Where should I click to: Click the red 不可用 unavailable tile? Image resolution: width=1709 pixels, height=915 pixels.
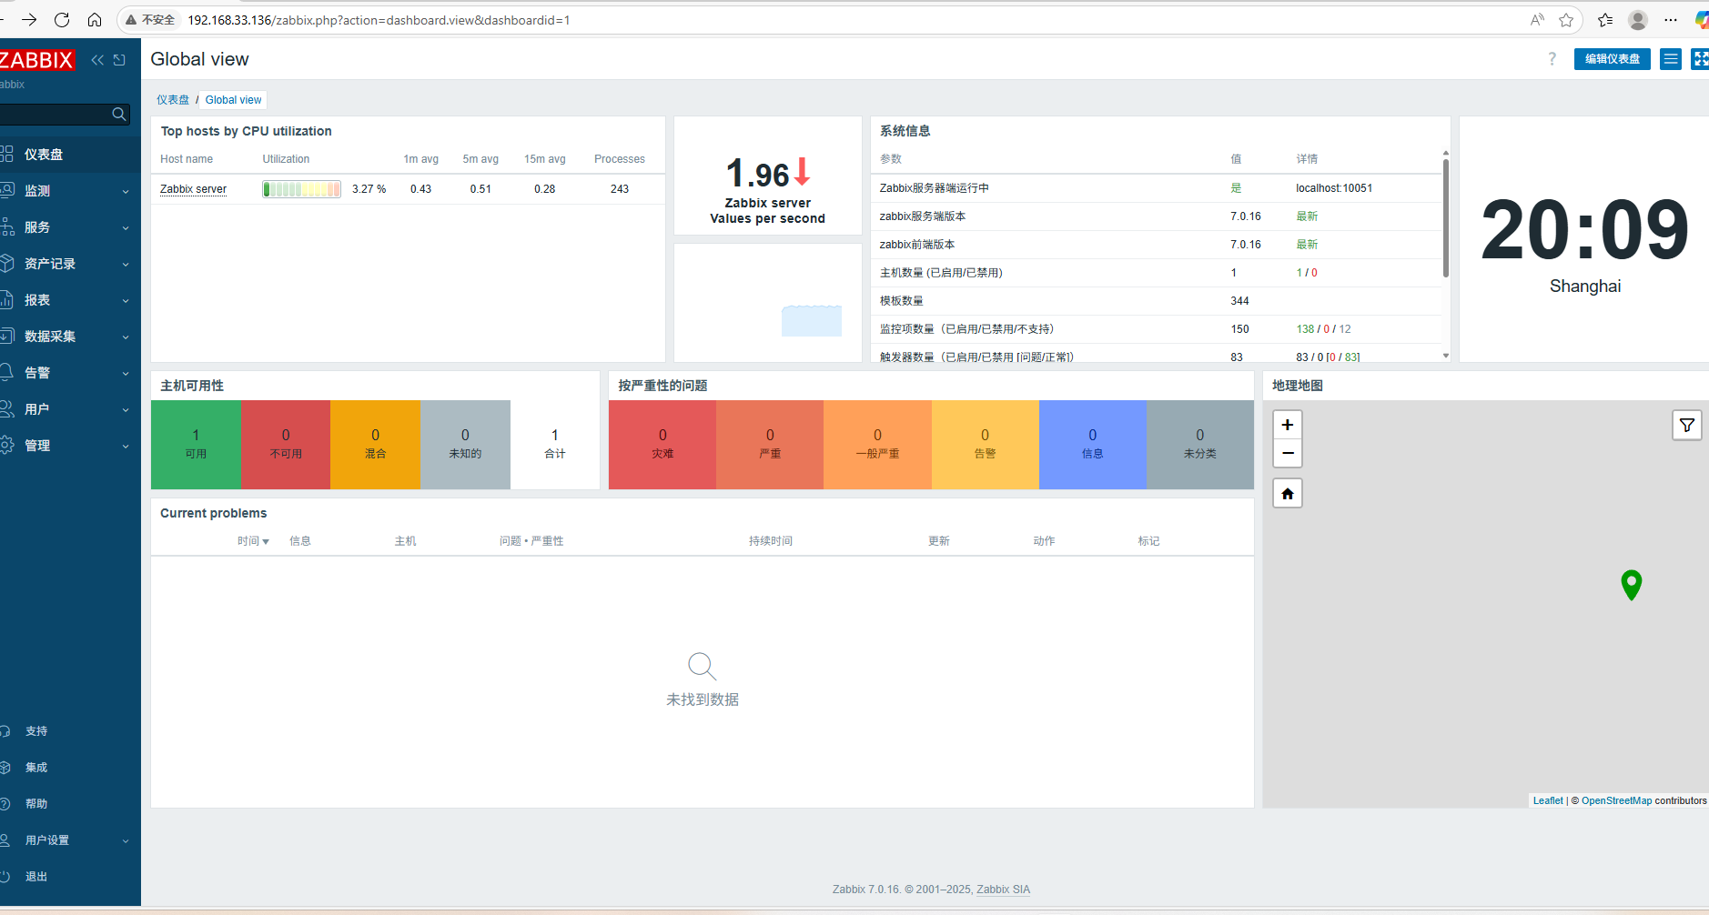point(286,445)
